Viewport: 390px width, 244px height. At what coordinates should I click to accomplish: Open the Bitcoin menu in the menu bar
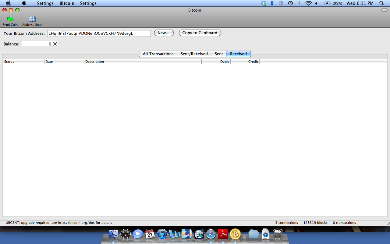point(67,3)
